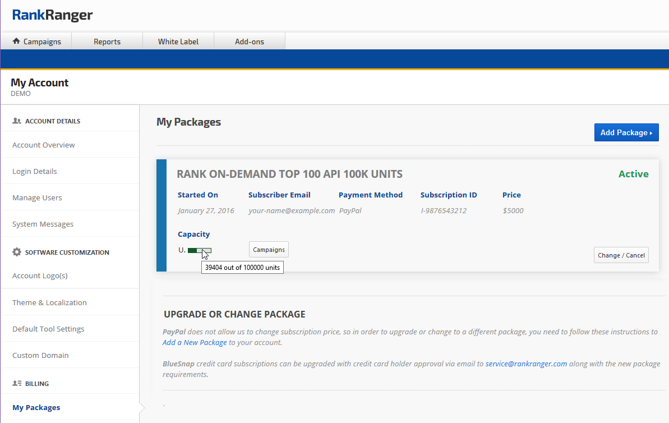Open System Messages page

click(x=43, y=224)
